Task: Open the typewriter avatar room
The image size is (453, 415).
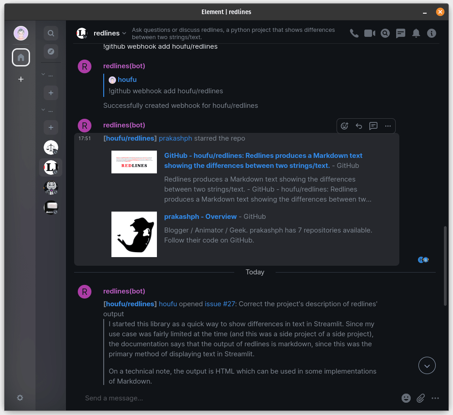Action: click(51, 207)
